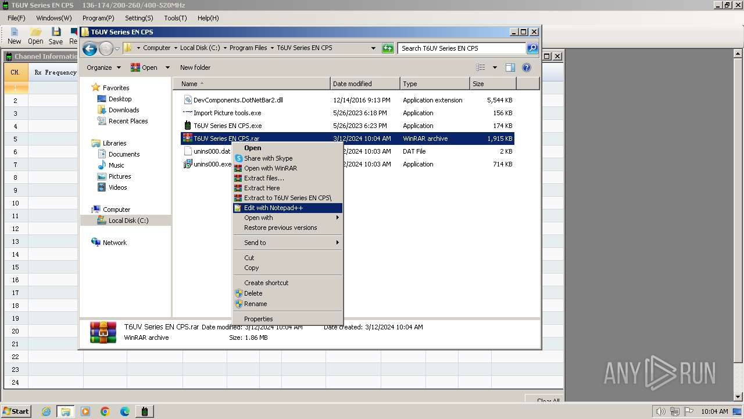Open File(F) menu in CPS
744x419 pixels.
16,18
